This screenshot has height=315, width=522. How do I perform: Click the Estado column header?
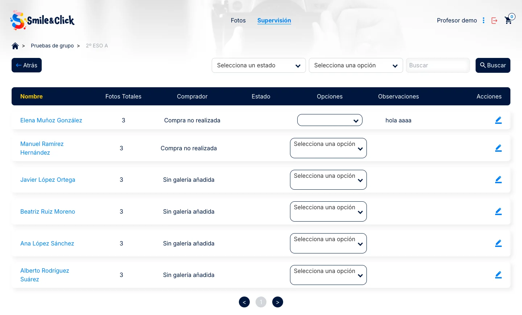coord(261,96)
